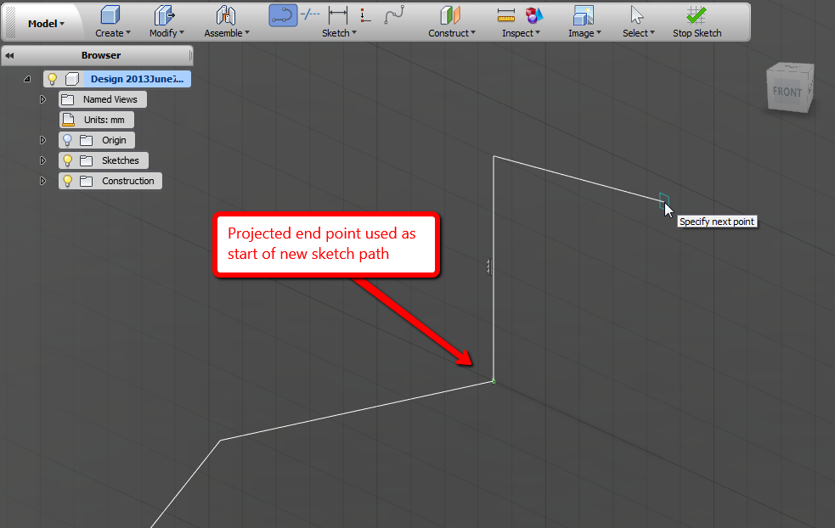Open the Sketch dropdown menu
835x528 pixels.
(339, 33)
